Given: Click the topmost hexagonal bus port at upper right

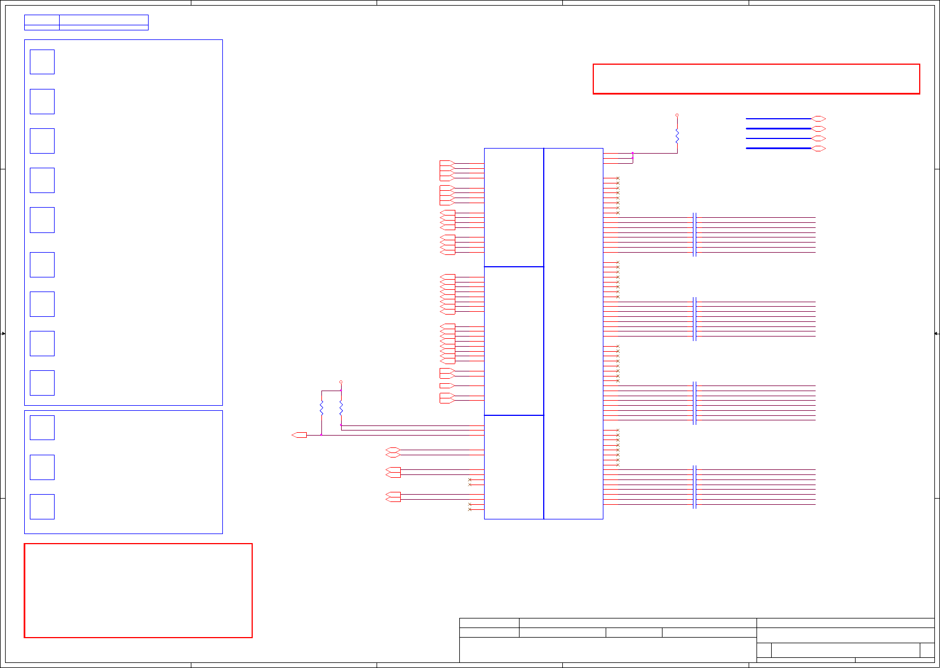Looking at the screenshot, I should tap(818, 119).
